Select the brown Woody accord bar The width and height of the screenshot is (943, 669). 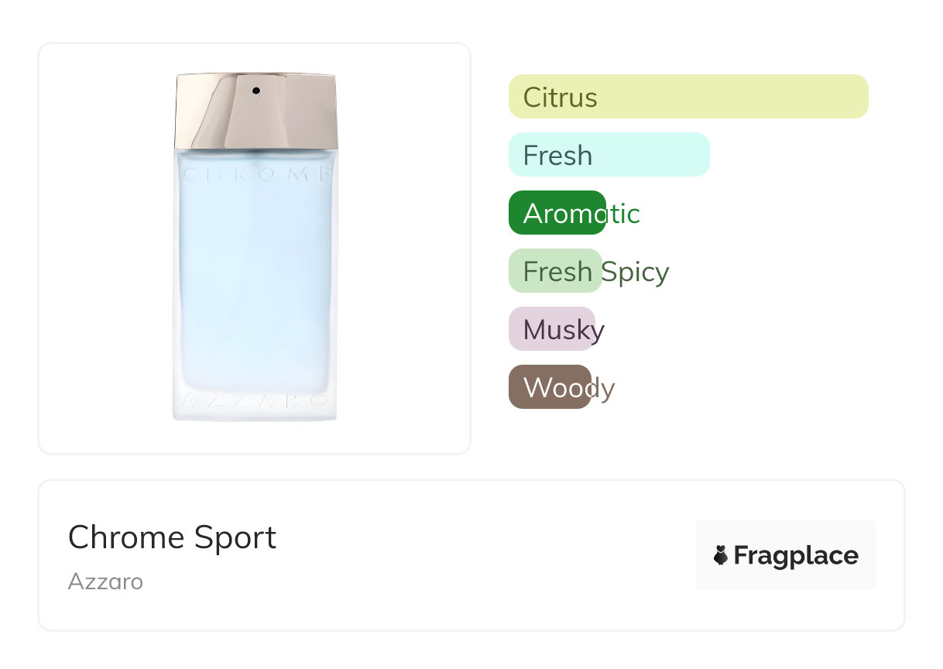click(x=550, y=387)
